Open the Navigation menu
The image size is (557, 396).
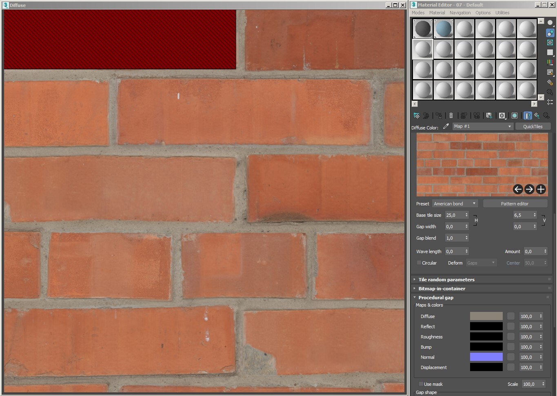(x=460, y=13)
